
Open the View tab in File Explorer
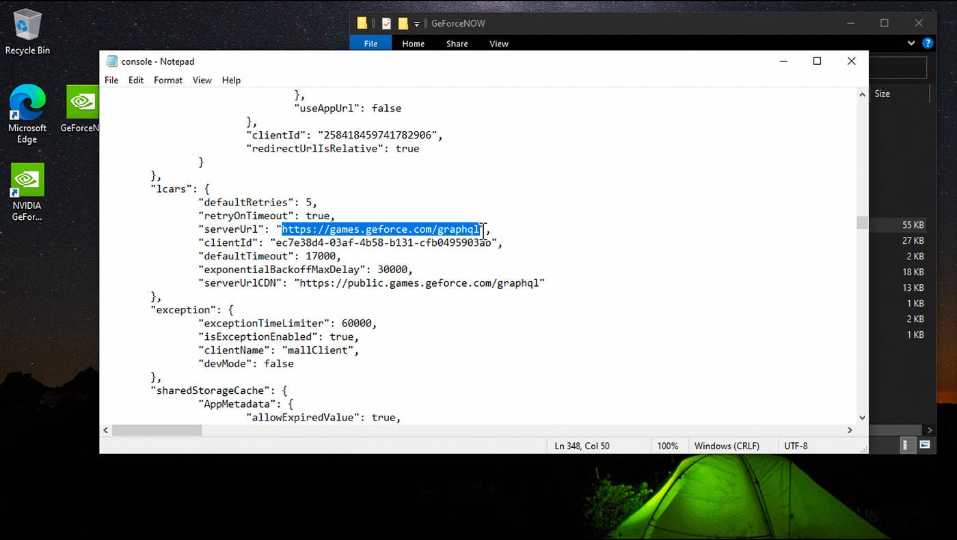(x=499, y=44)
